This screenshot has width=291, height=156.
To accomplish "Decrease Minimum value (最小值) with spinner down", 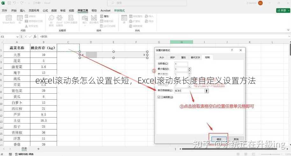I will pyautogui.click(x=189, y=71).
